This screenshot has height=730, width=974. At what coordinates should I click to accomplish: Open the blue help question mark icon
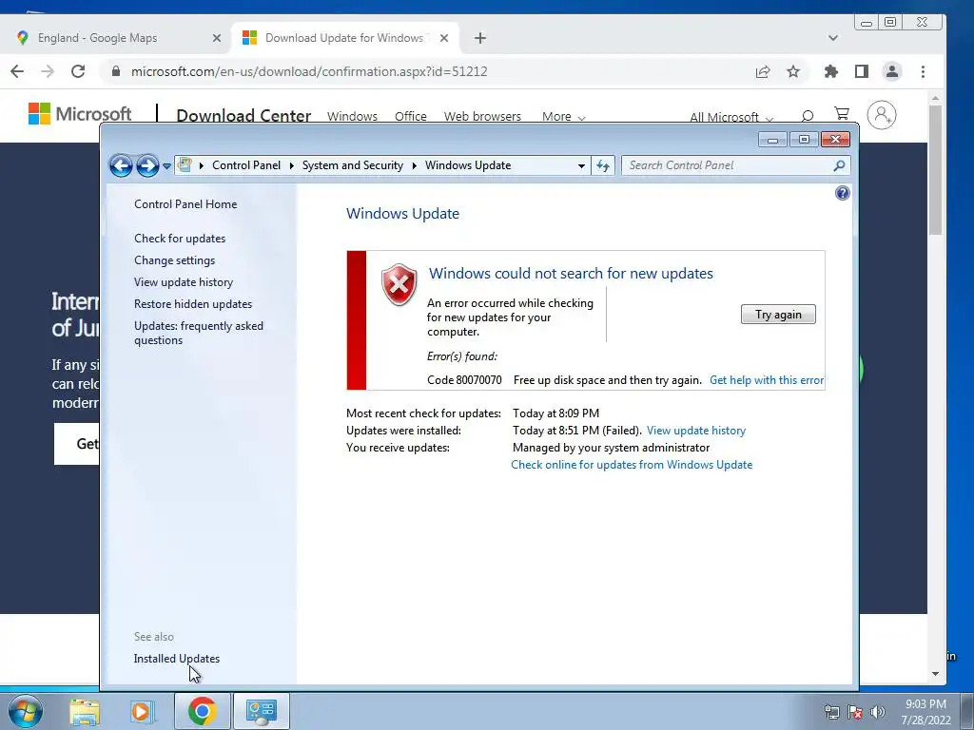[842, 193]
